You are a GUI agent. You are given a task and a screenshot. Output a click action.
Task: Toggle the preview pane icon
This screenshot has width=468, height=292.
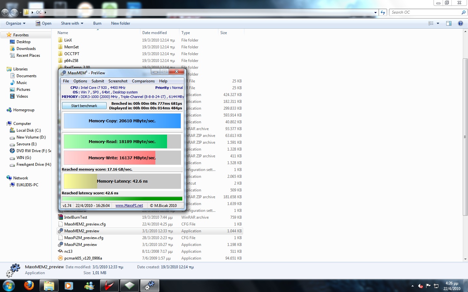(449, 23)
